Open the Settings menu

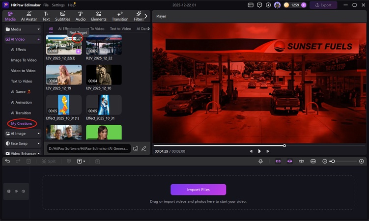(x=58, y=5)
